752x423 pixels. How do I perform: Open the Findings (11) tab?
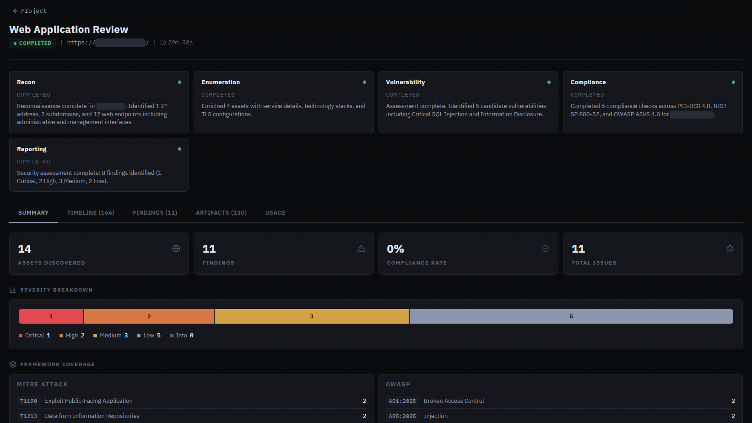point(155,213)
